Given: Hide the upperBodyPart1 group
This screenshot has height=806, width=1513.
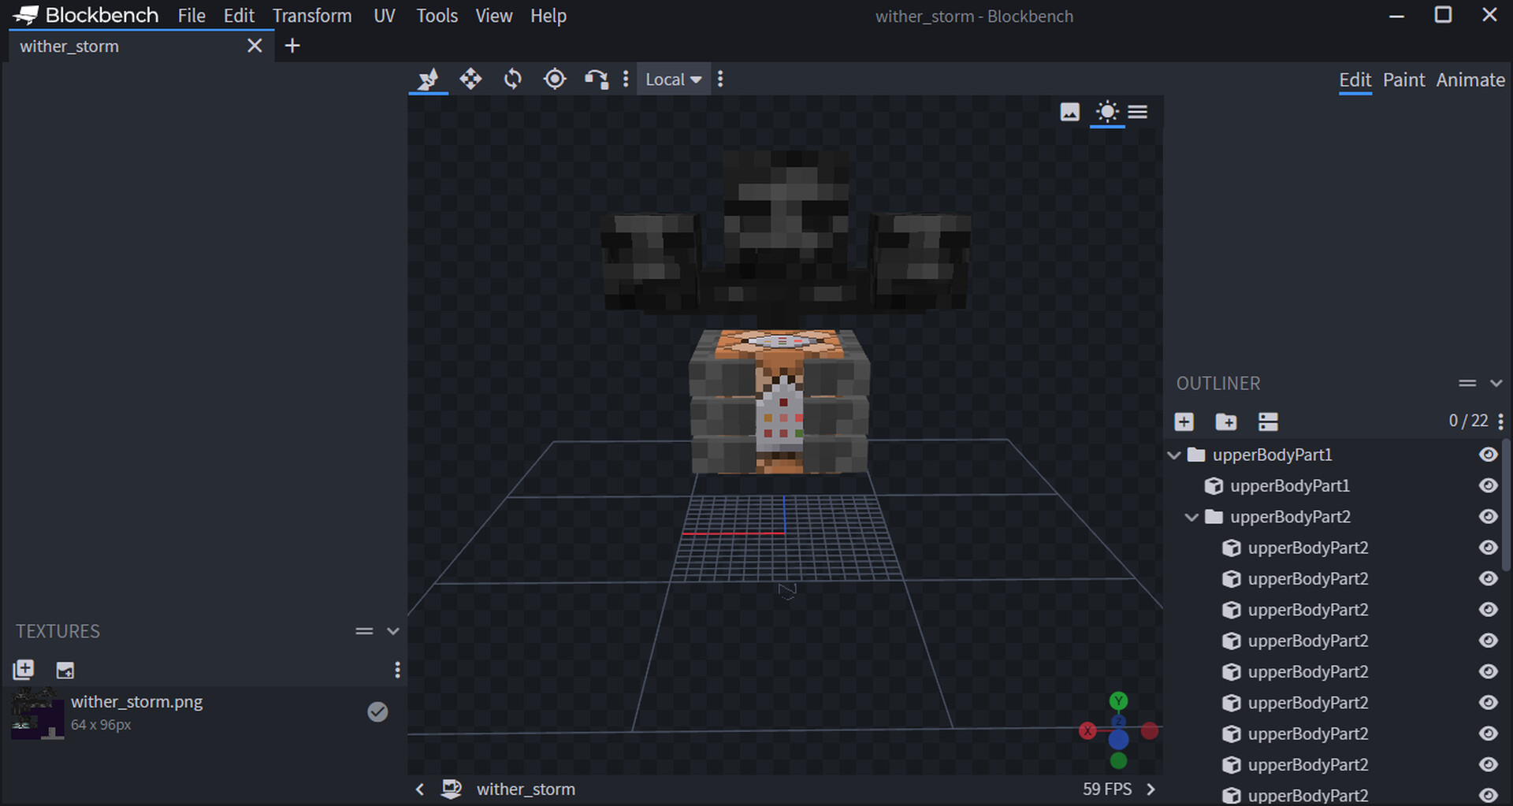Looking at the screenshot, I should click(1488, 455).
